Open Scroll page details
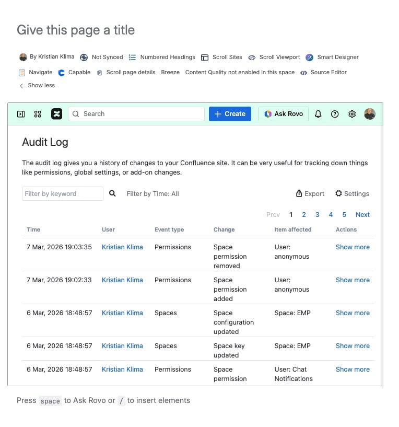The image size is (399, 427). click(126, 73)
